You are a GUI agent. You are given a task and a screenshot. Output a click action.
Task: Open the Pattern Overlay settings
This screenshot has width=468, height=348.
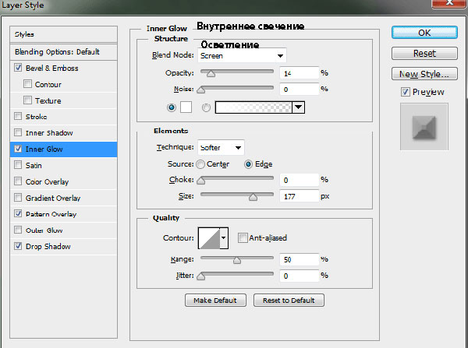pyautogui.click(x=51, y=214)
